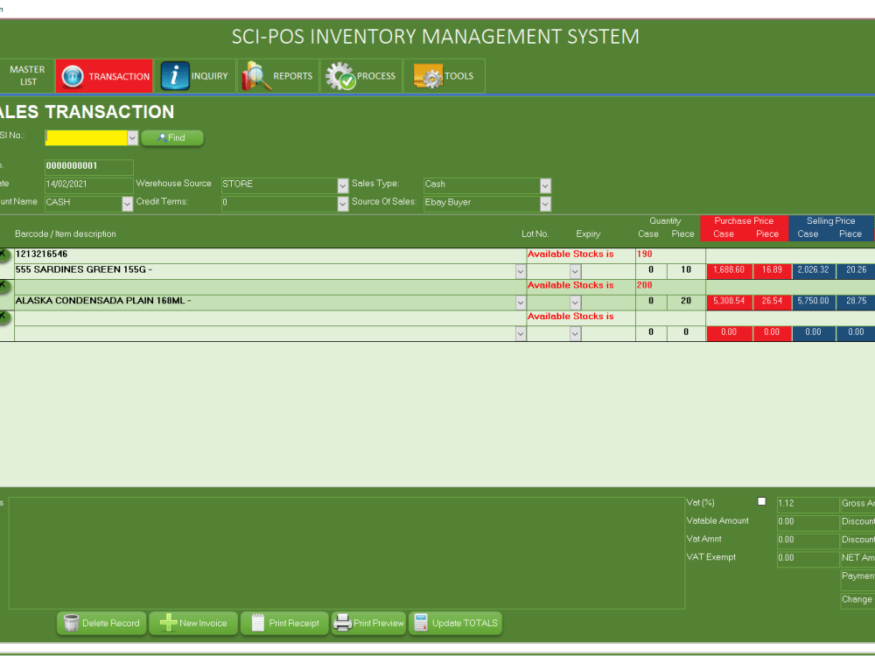Open the Source Of Sales dropdown showing Ebay Buyer
The height and width of the screenshot is (656, 875).
point(545,202)
